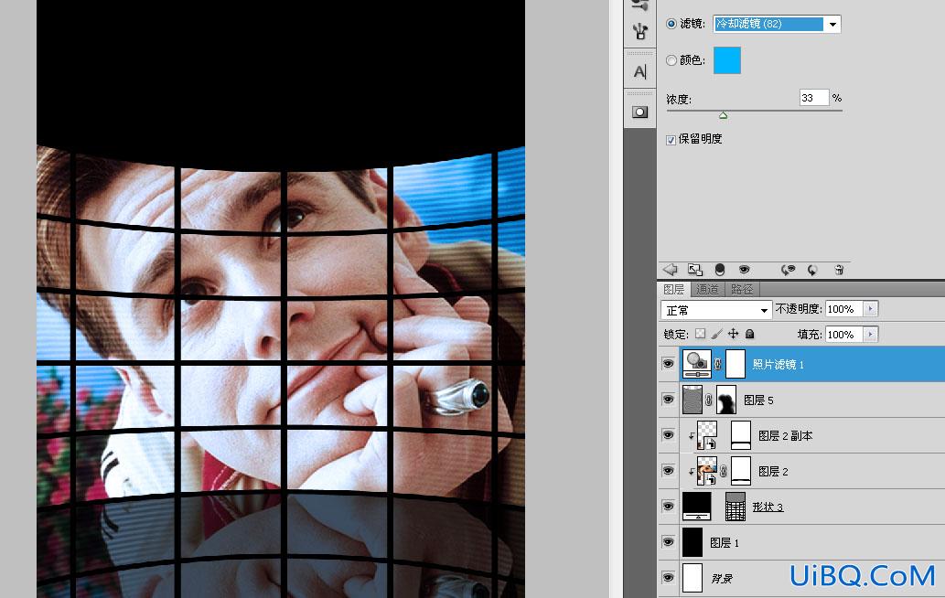The image size is (945, 598).
Task: Click the view previous state icon
Action: [x=788, y=270]
